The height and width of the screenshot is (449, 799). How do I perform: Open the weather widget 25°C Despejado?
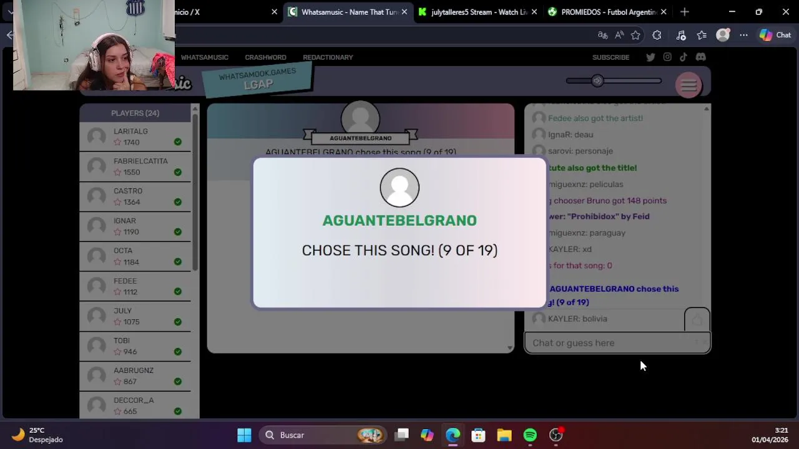pyautogui.click(x=37, y=435)
